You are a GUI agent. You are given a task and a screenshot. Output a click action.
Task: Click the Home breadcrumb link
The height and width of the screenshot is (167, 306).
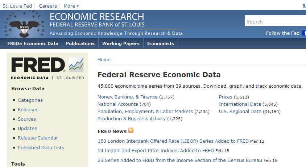point(104,60)
